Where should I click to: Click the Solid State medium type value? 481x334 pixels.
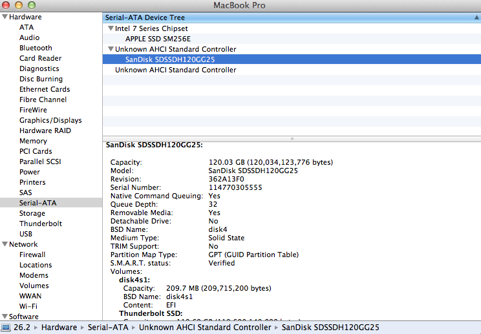point(226,238)
